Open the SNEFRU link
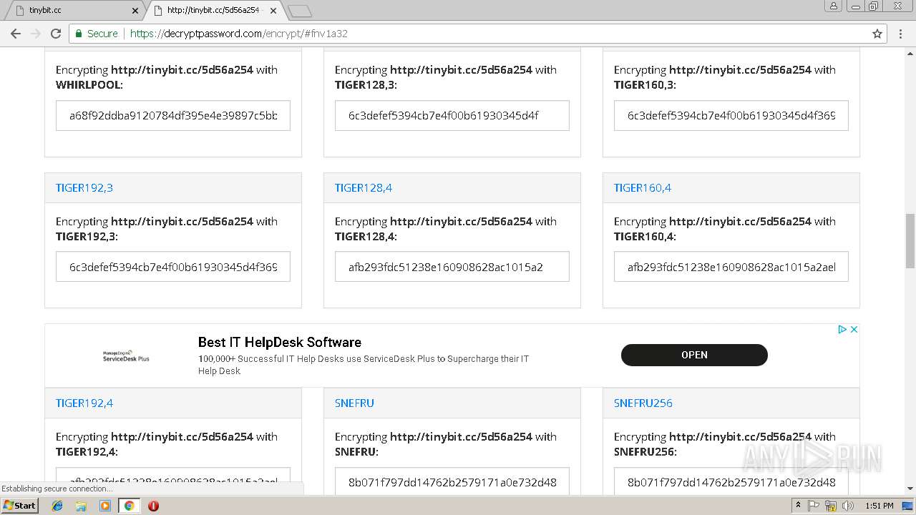Viewport: 916px width, 515px height. [354, 403]
